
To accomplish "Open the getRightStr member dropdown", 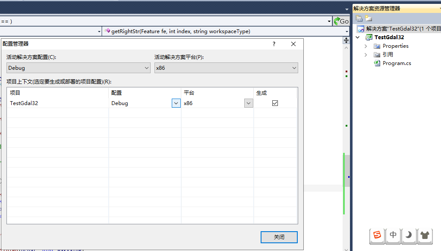I will (347, 31).
